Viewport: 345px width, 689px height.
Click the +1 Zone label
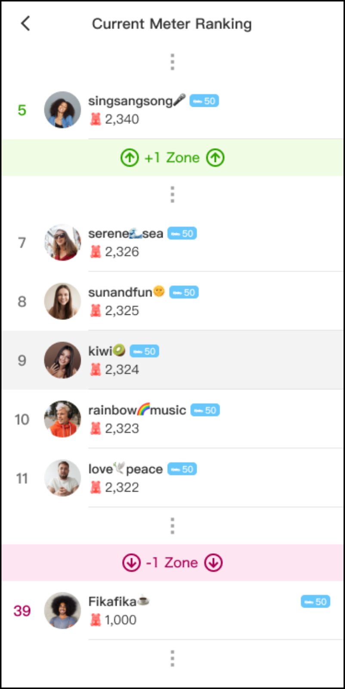172,158
